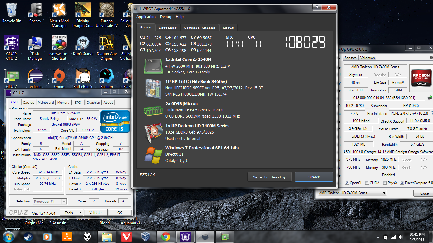Open the Mainboard tab in CPU-Z
Screen dimensions: 433x243
(46, 103)
